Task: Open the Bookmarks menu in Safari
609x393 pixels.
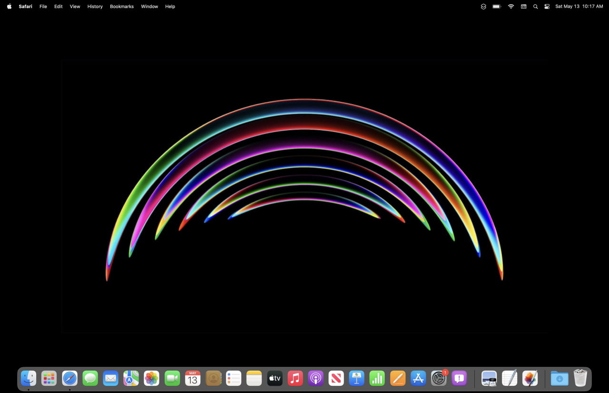Action: pos(121,6)
